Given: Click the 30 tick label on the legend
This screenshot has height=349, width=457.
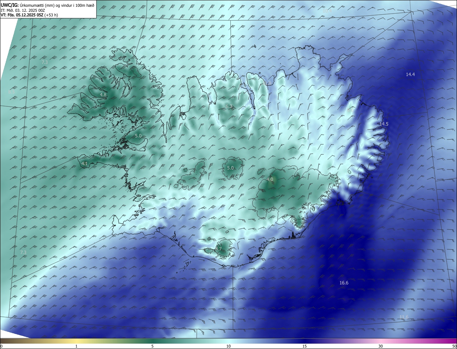Looking at the screenshot, I should (381, 347).
